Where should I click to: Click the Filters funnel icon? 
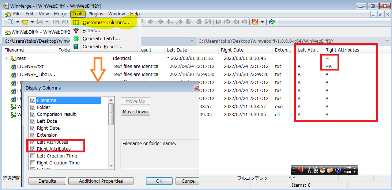[x=76, y=31]
